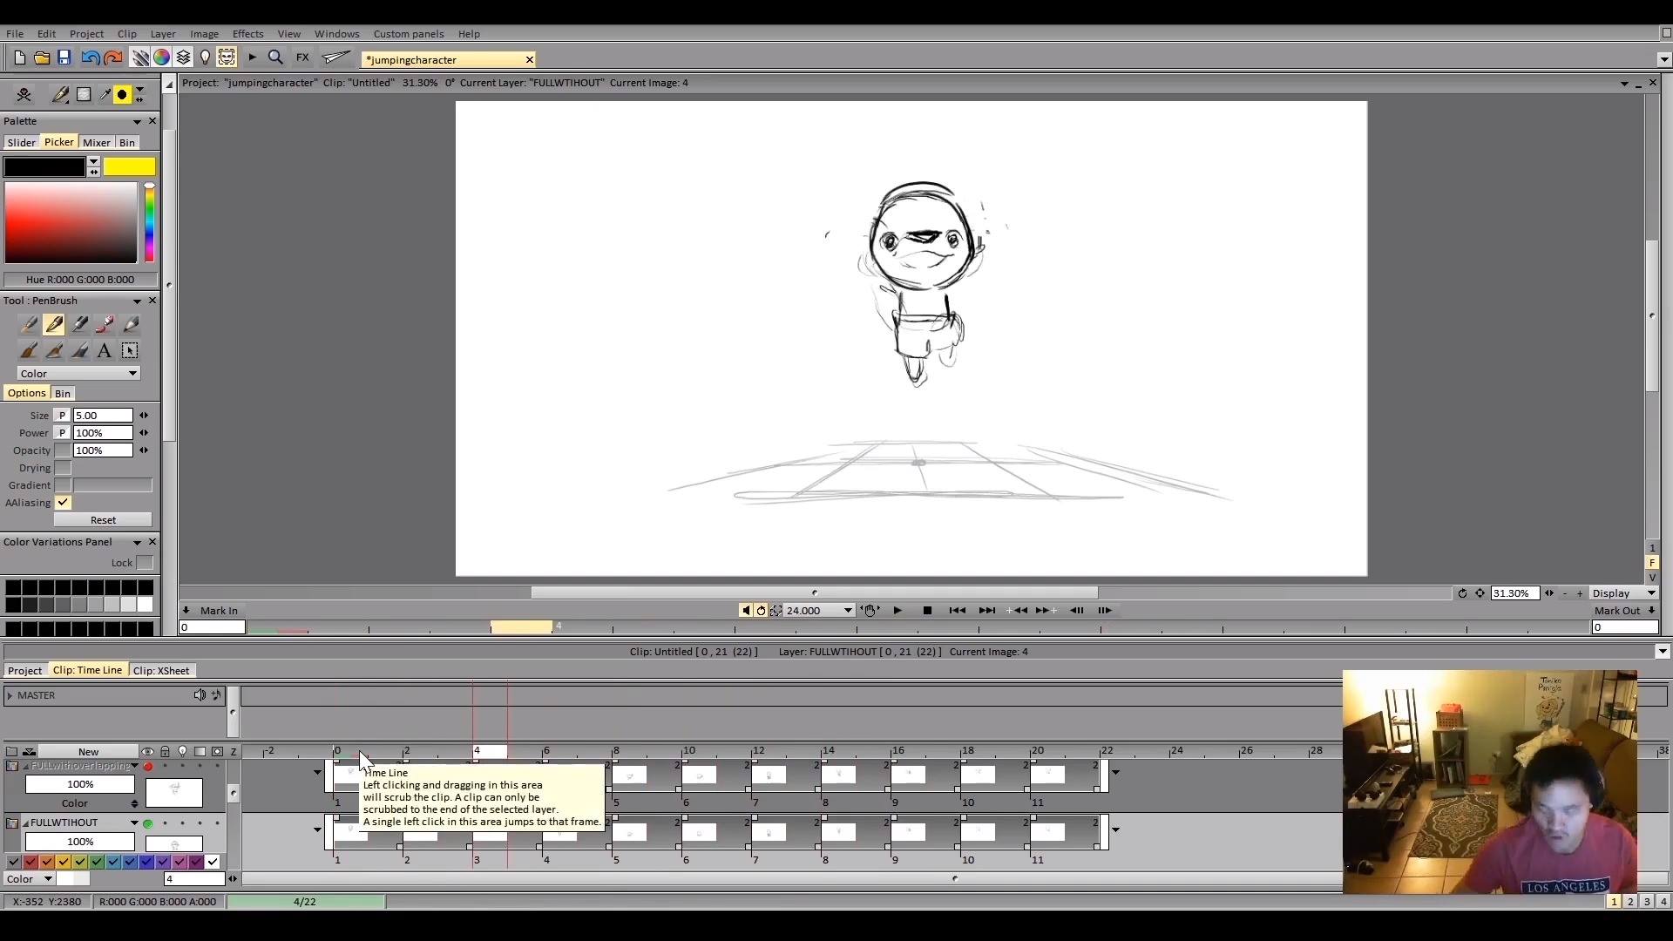Open the Tool PenBrush panel menu arrow
This screenshot has height=941, width=1673.
click(137, 301)
